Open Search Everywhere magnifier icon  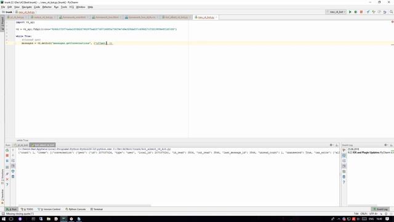pyautogui.click(x=392, y=12)
